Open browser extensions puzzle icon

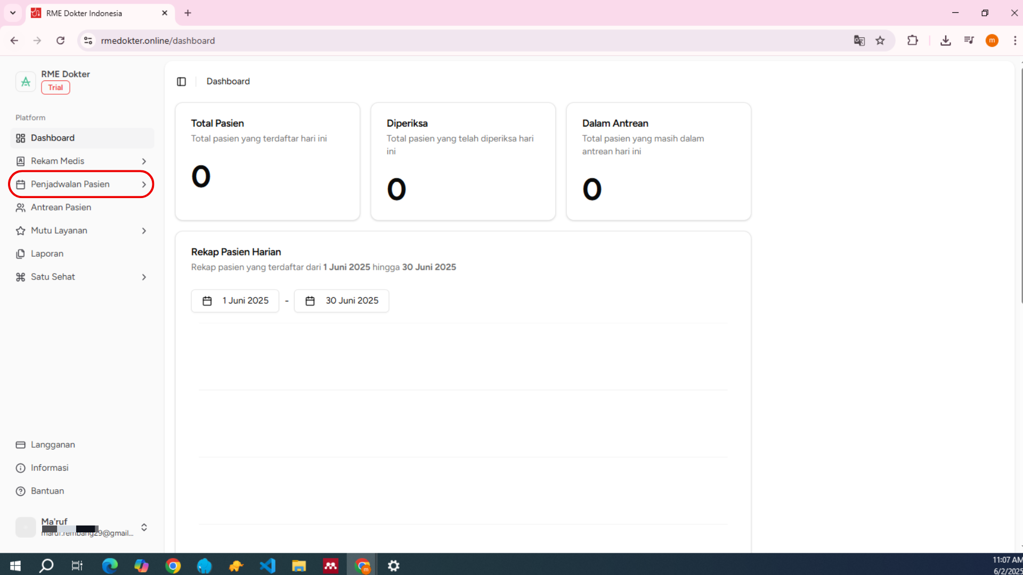[913, 40]
